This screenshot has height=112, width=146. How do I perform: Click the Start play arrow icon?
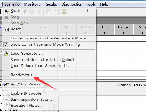[6, 11]
